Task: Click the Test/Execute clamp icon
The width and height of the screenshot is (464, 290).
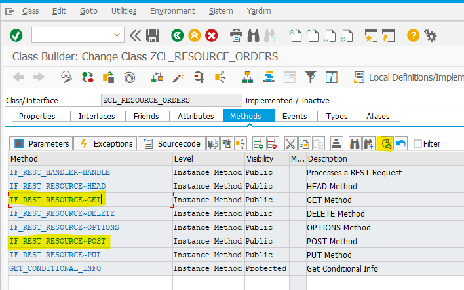Action: click(x=199, y=77)
